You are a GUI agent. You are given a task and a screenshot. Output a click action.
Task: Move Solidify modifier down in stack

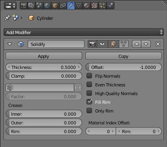(146, 44)
